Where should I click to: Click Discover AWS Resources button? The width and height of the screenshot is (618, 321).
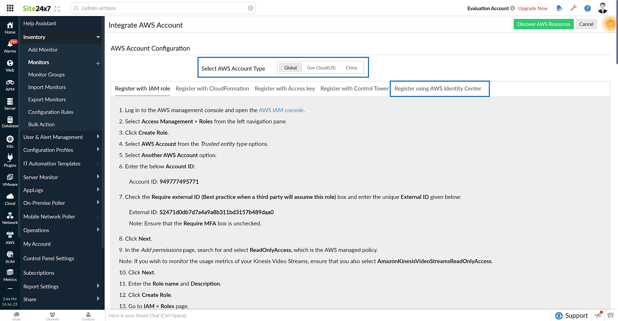[x=544, y=24]
